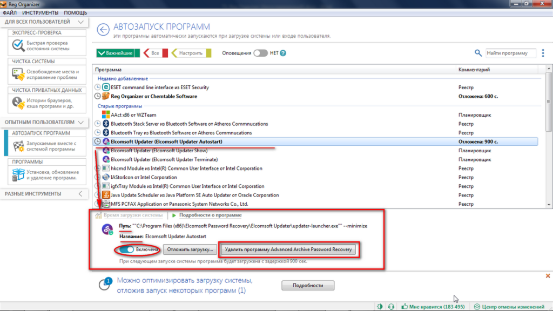This screenshot has width=553, height=311.
Task: Click the magnifier search icon
Action: (x=478, y=53)
